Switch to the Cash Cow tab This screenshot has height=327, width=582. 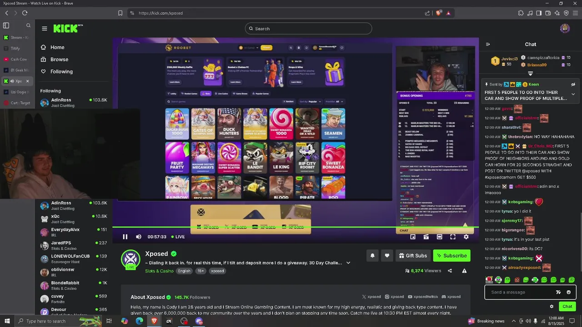(17, 59)
